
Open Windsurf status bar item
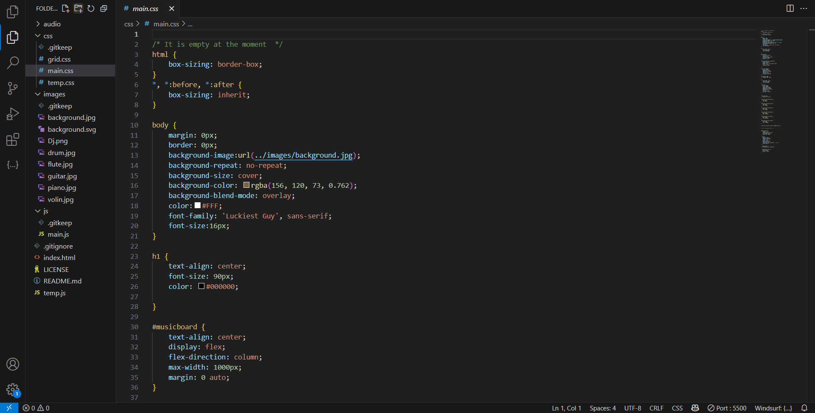coord(773,408)
